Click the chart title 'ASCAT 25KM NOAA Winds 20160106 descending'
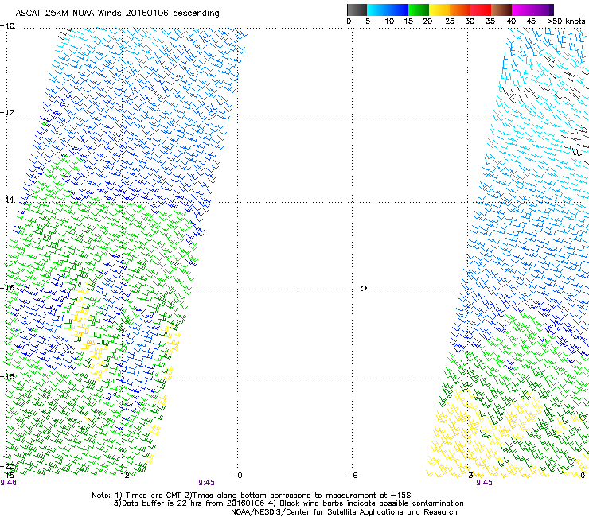 [x=117, y=14]
